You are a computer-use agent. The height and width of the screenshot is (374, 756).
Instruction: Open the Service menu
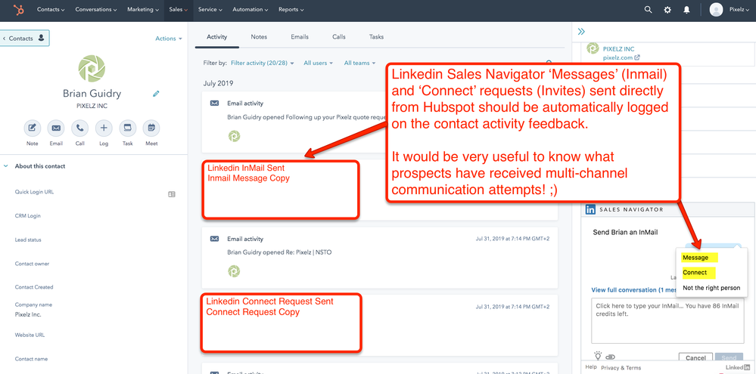(210, 10)
